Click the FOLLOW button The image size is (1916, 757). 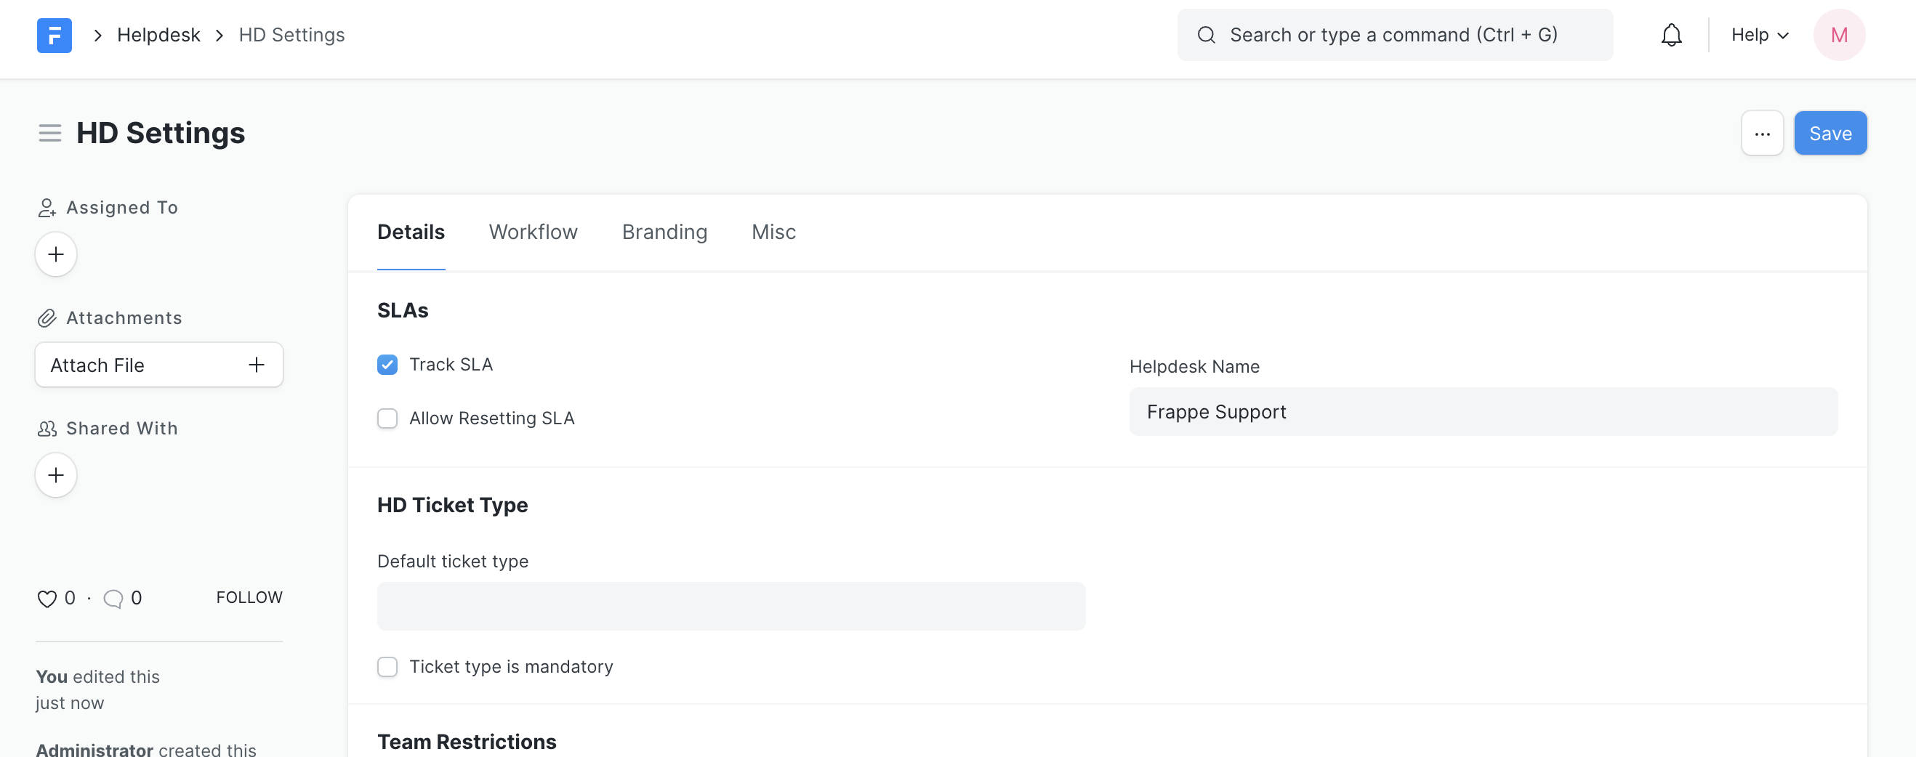(x=249, y=597)
